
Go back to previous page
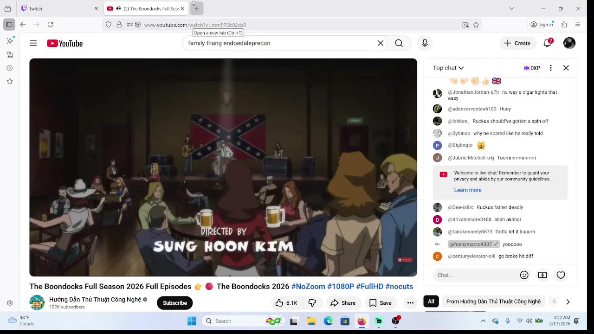click(x=23, y=25)
